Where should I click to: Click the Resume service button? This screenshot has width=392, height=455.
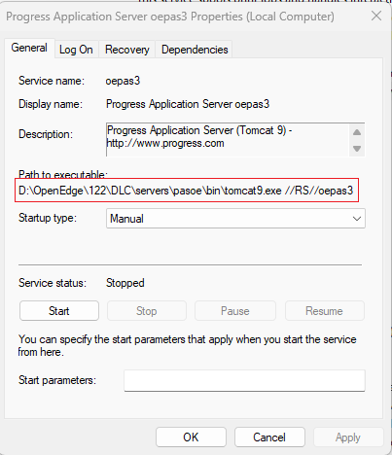click(x=324, y=311)
